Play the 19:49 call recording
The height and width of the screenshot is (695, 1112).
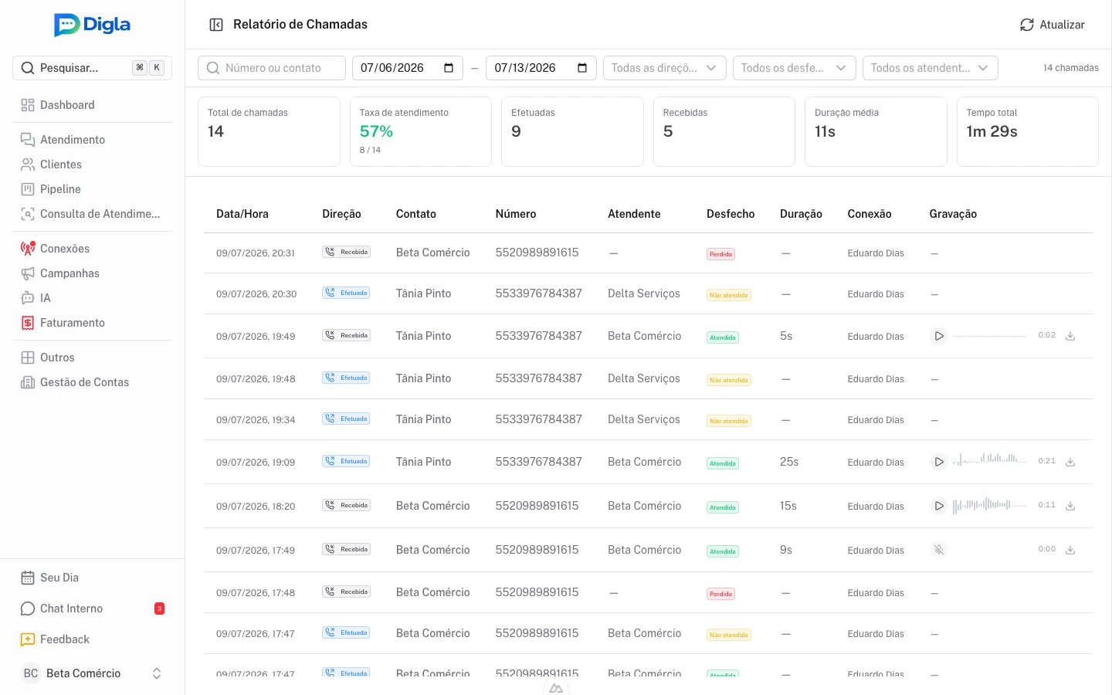click(939, 336)
